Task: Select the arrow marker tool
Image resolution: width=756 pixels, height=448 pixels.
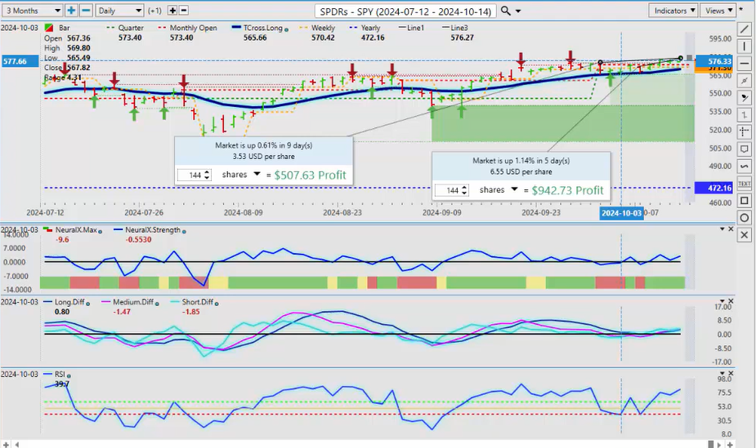Action: point(745,98)
